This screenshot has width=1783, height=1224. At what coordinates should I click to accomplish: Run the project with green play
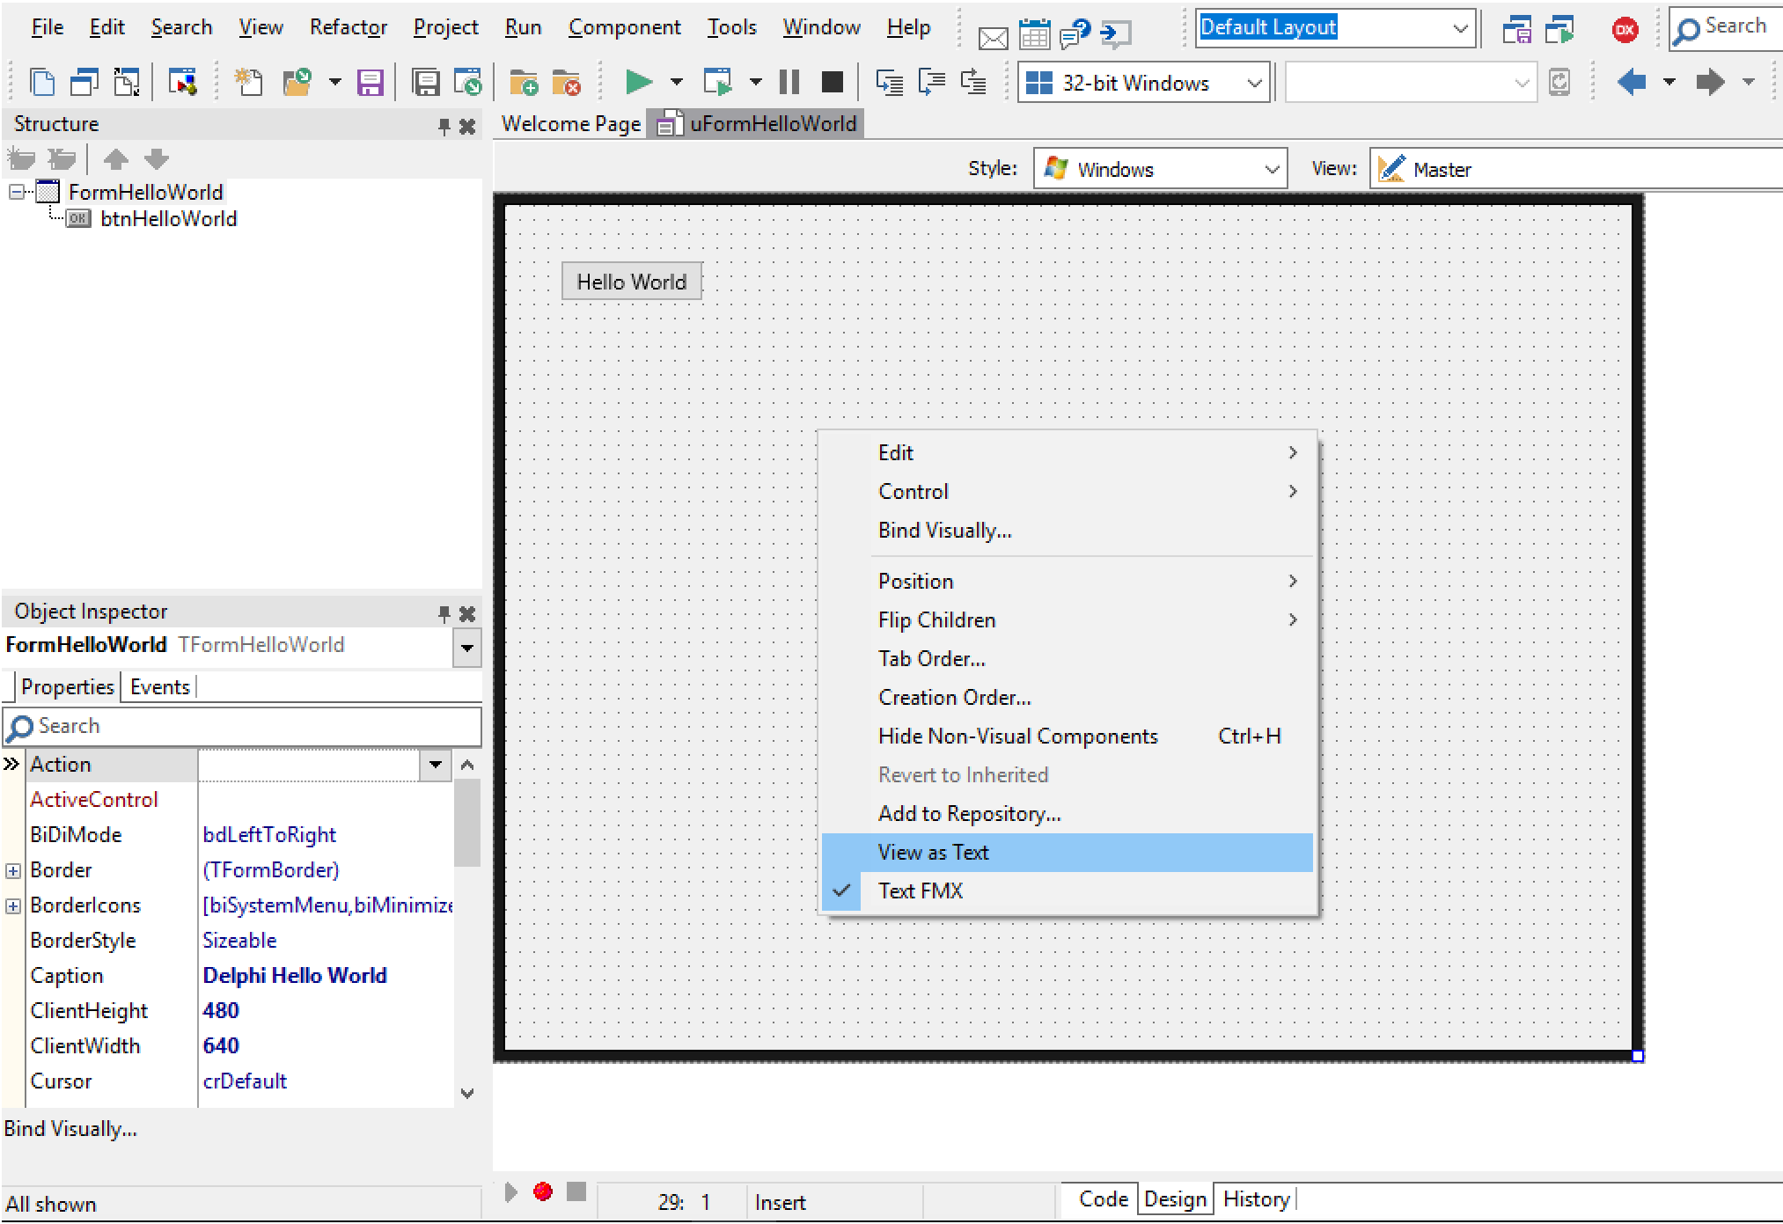[638, 83]
